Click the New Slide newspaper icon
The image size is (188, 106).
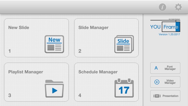pos(54,44)
